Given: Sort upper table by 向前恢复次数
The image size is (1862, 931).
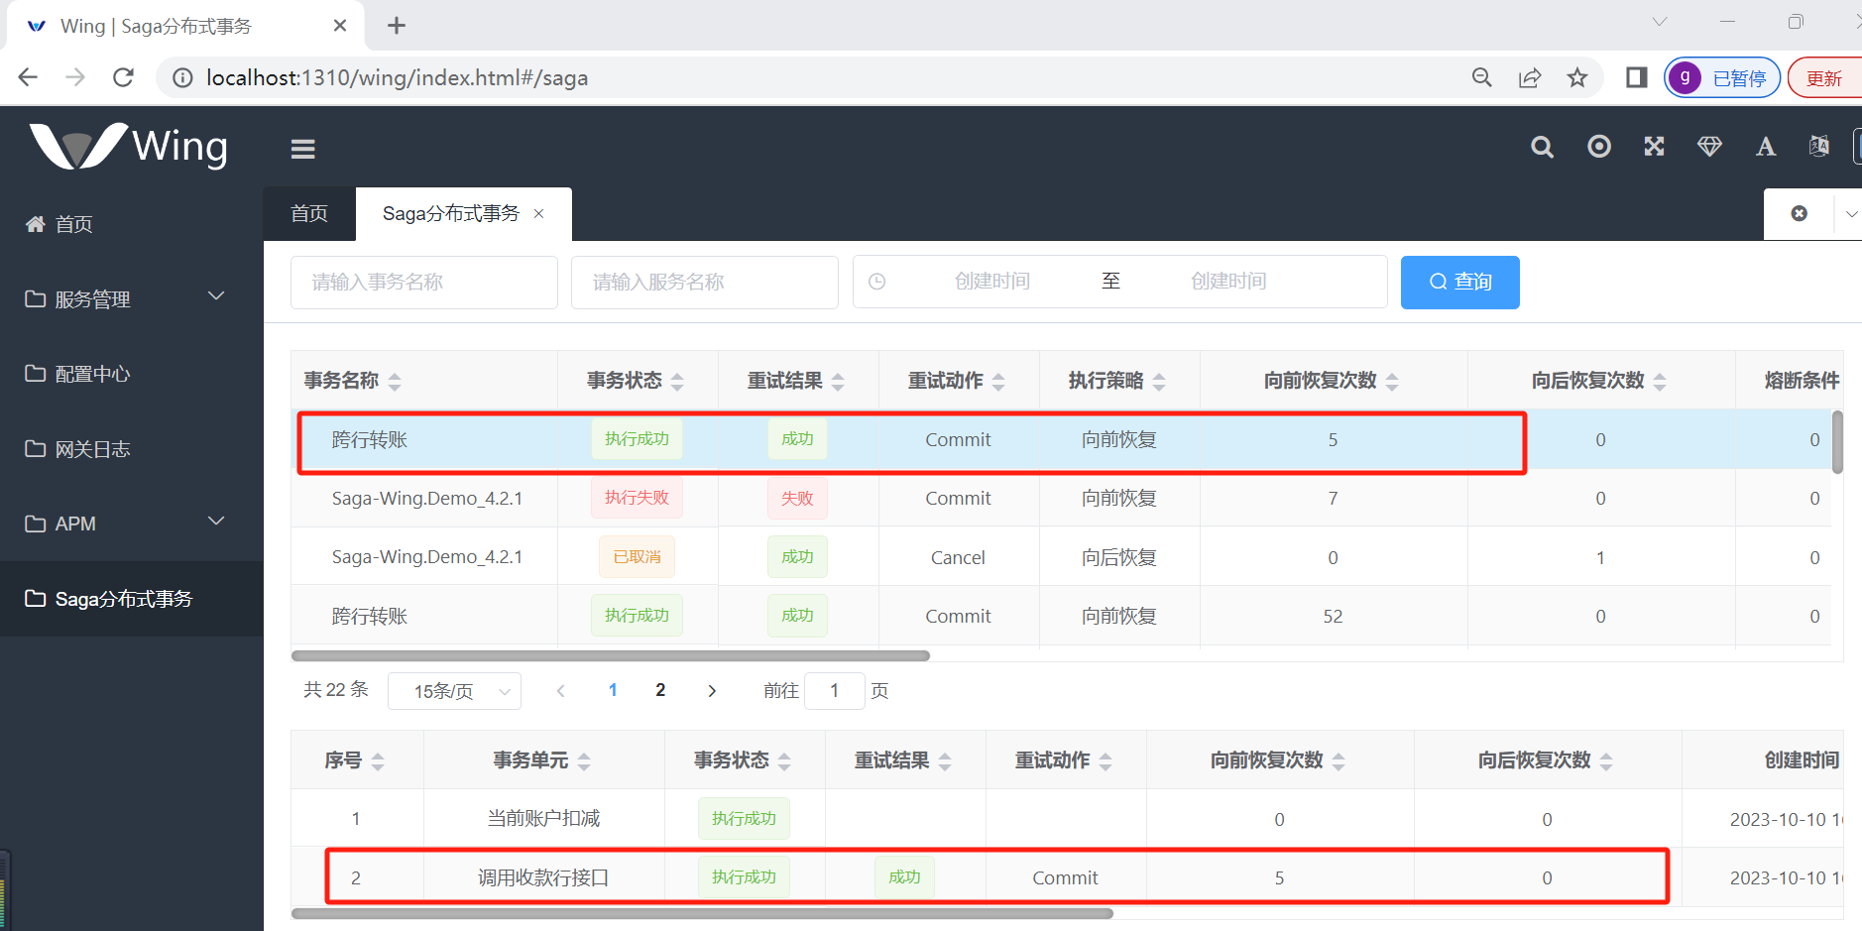Looking at the screenshot, I should tap(1392, 382).
